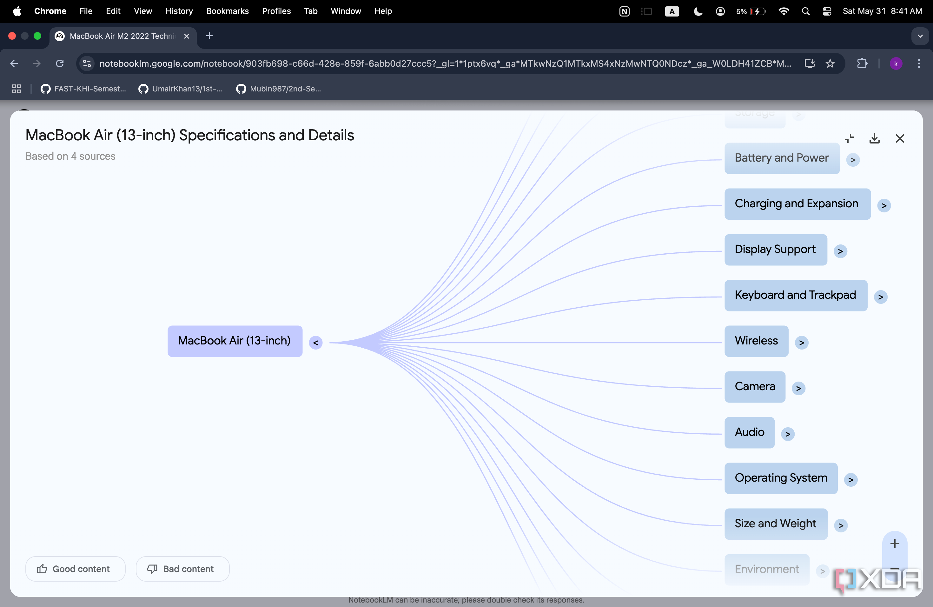The height and width of the screenshot is (607, 933).
Task: View site information icon in address bar
Action: [x=87, y=63]
